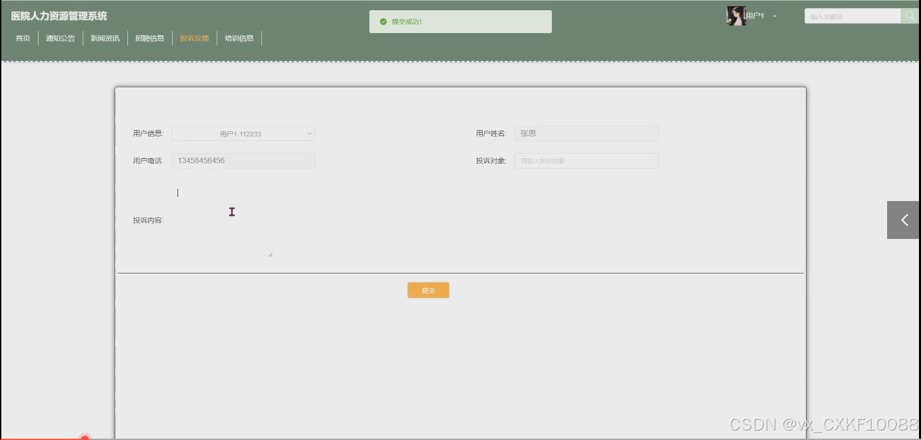Click the search magnifier icon
Screen dimensions: 921x440
coord(909,16)
